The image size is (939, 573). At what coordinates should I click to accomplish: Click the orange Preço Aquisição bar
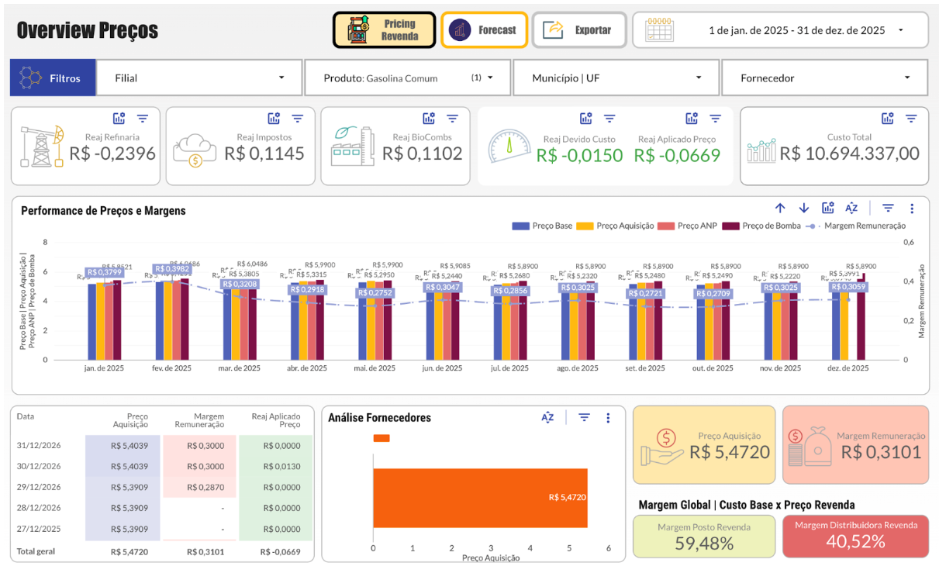click(479, 497)
